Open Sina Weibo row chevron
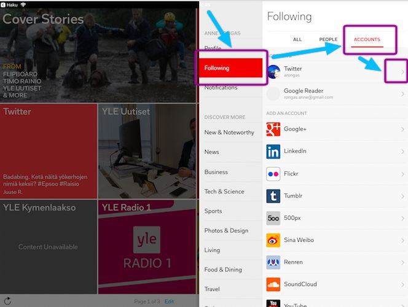Viewport: 408px width, 307px height. pyautogui.click(x=402, y=240)
